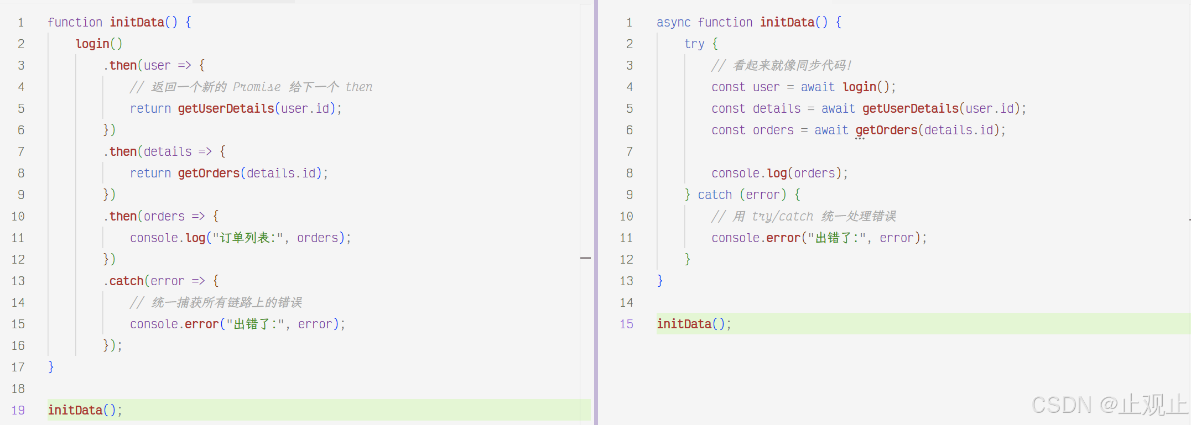Click closing brace on left line 17
The width and height of the screenshot is (1191, 425).
(x=51, y=367)
